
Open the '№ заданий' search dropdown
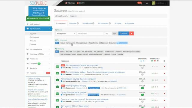(x=66, y=33)
